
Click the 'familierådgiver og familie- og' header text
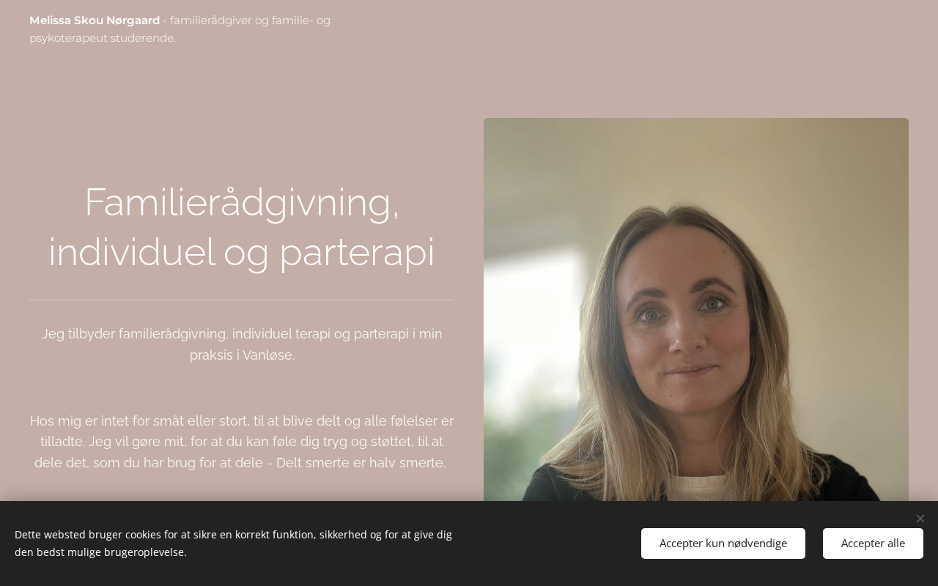(250, 21)
